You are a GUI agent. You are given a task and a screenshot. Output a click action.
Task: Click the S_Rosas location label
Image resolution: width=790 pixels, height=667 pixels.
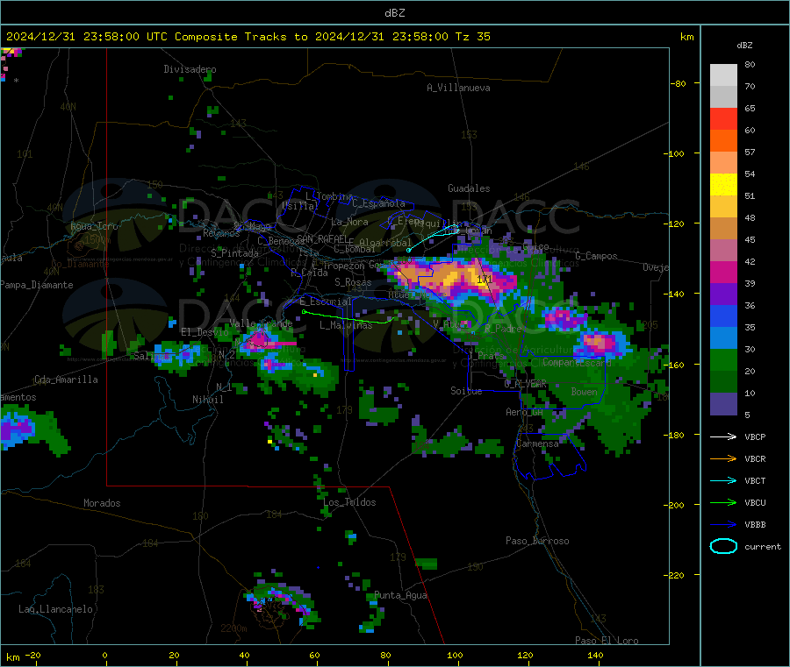click(x=353, y=282)
